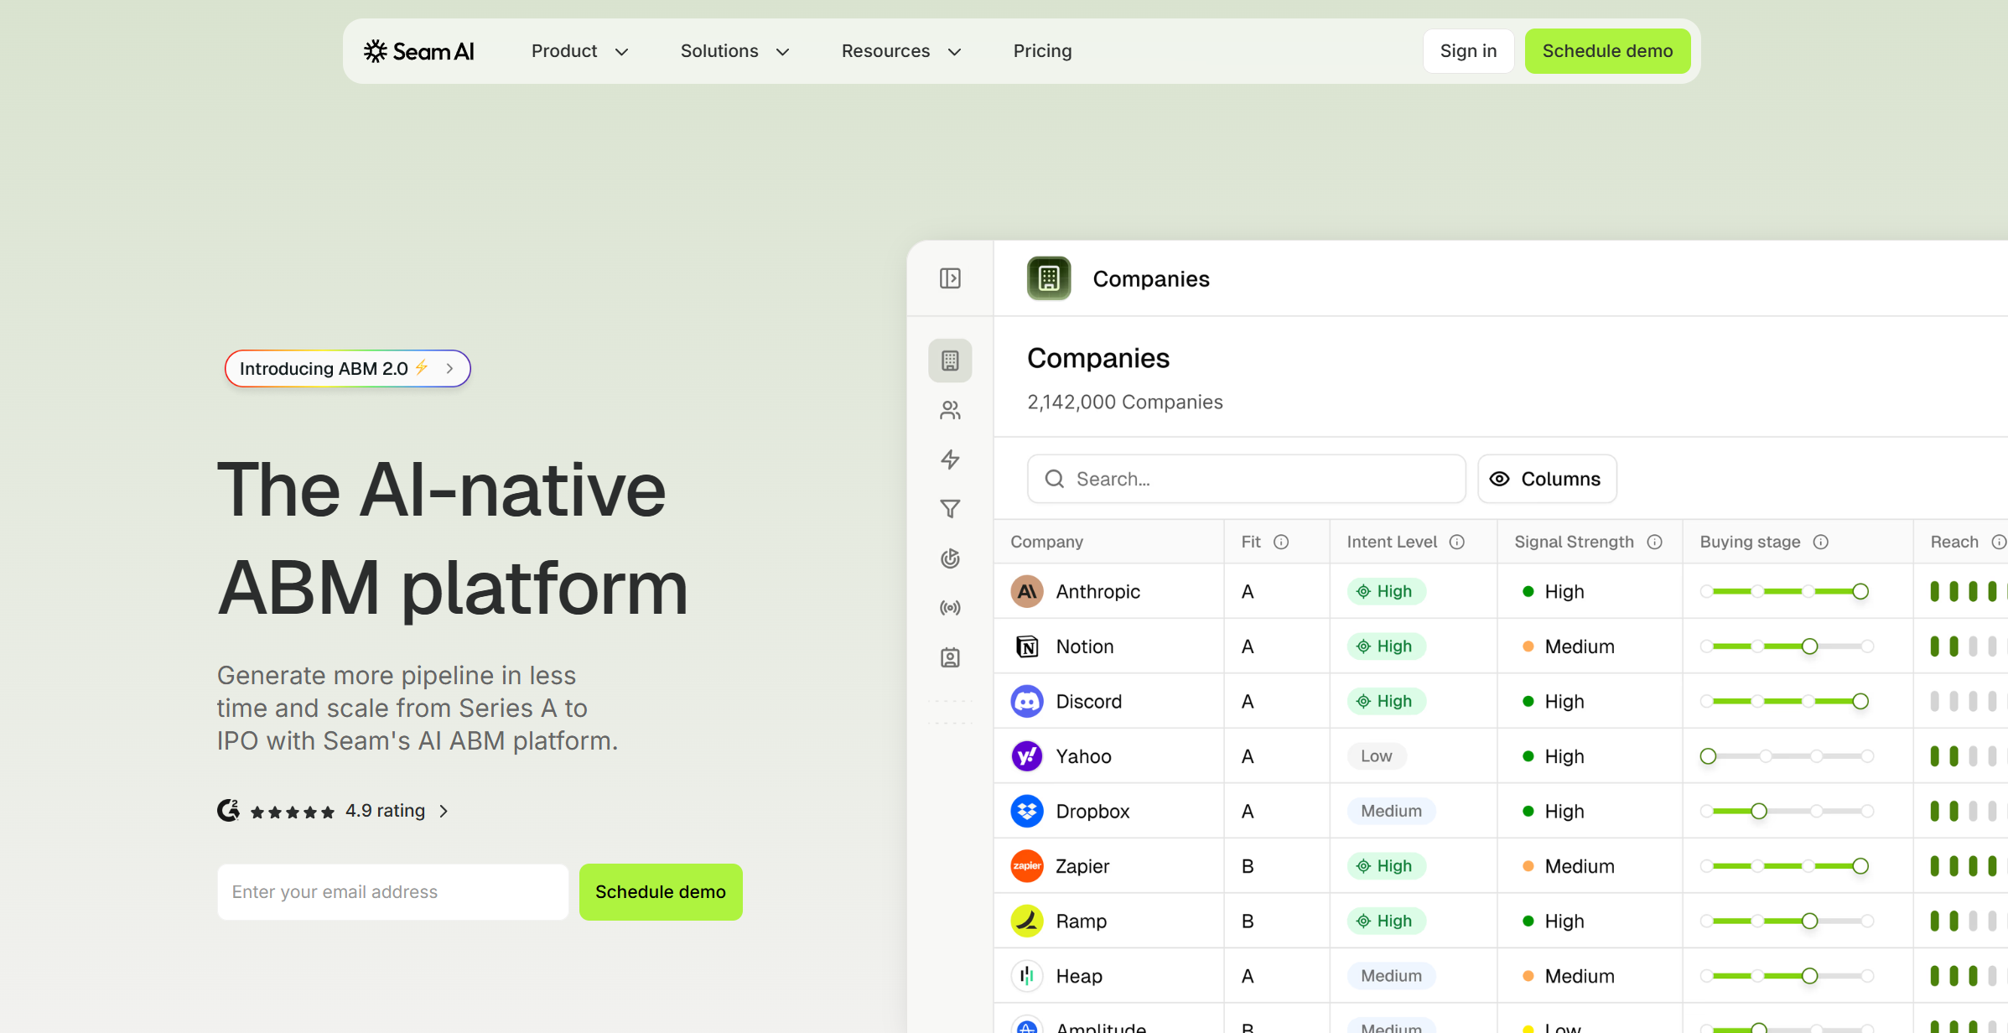Click the Low intent badge for Yahoo
The width and height of the screenshot is (2008, 1033).
(1377, 756)
